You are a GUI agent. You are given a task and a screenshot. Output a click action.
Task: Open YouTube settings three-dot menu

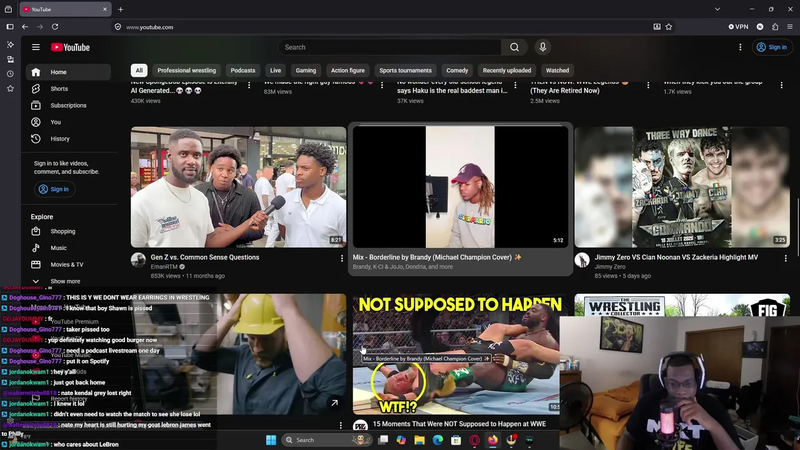740,47
